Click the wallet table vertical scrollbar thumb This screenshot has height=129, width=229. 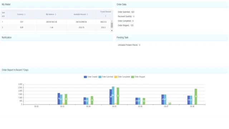(112, 25)
